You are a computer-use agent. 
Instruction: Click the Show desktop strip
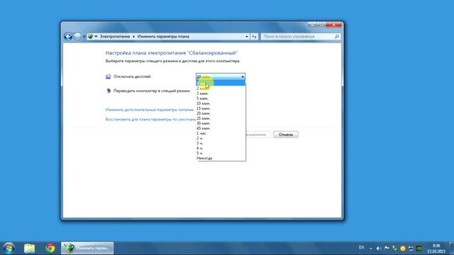(452, 248)
